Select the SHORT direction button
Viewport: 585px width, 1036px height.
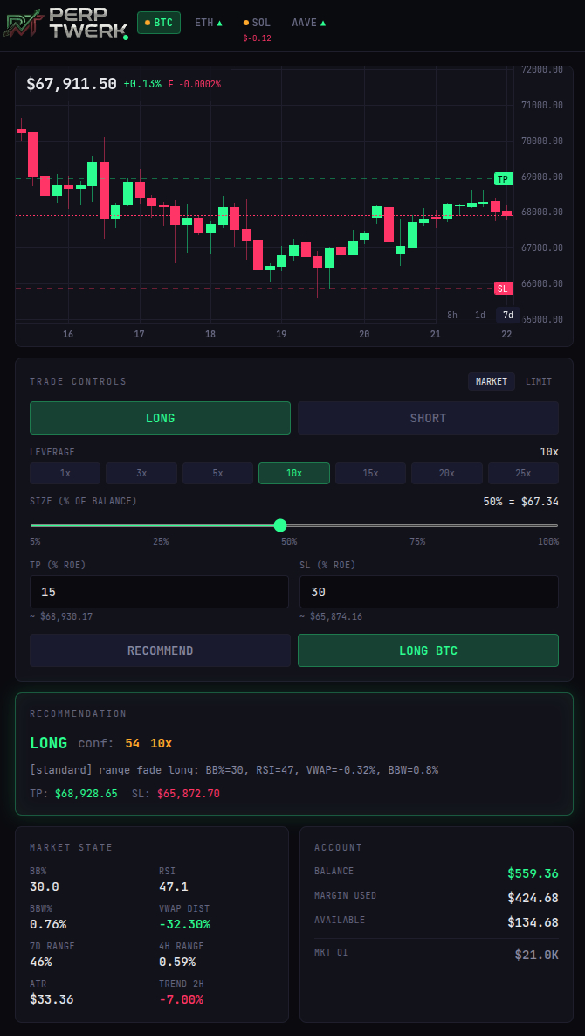pos(428,418)
